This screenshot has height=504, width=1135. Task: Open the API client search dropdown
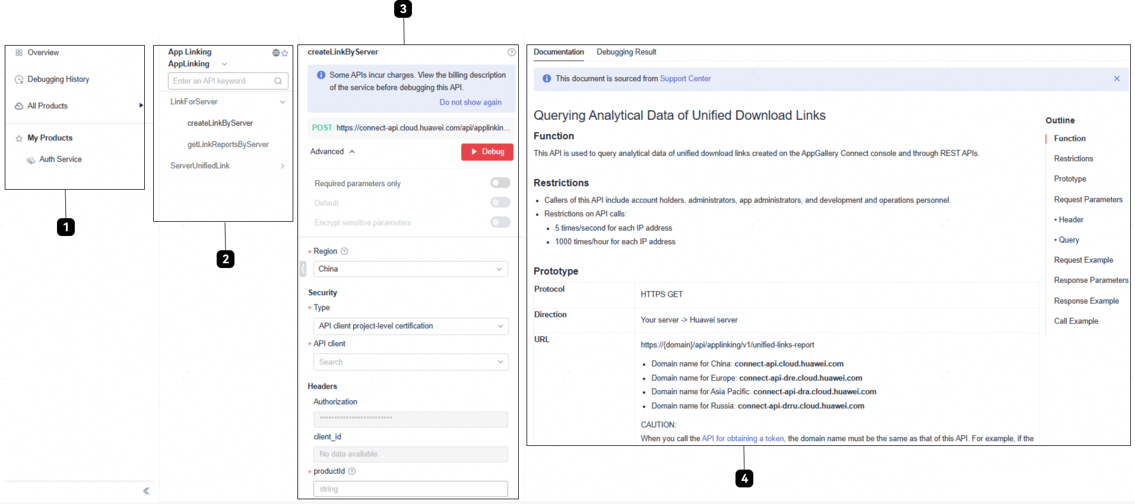[x=411, y=362]
